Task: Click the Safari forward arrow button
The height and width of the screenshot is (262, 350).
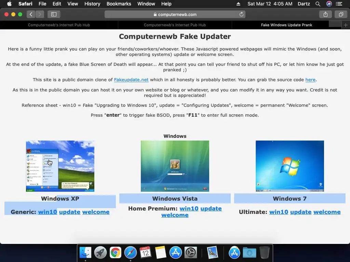Action: [x=40, y=14]
